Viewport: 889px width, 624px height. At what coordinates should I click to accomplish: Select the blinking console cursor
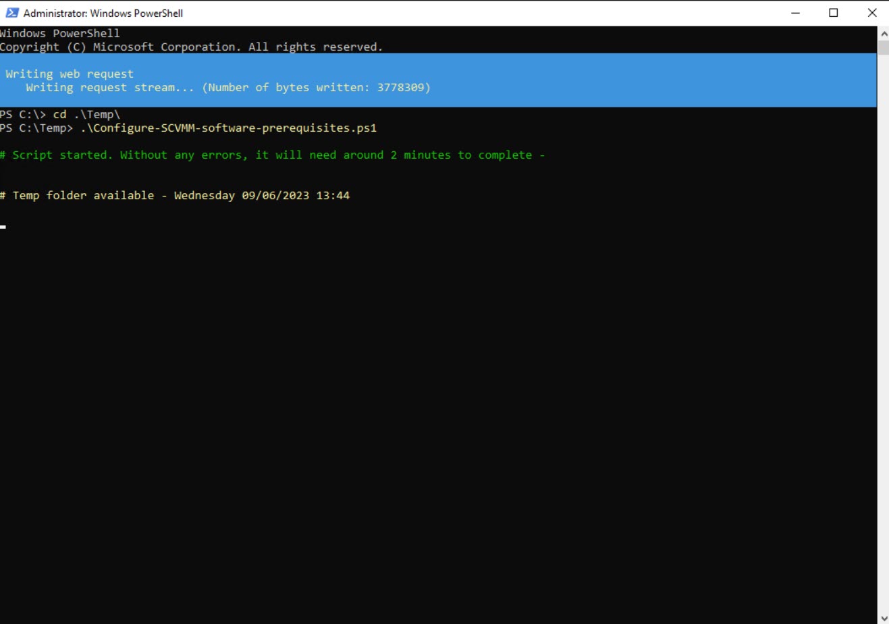4,226
